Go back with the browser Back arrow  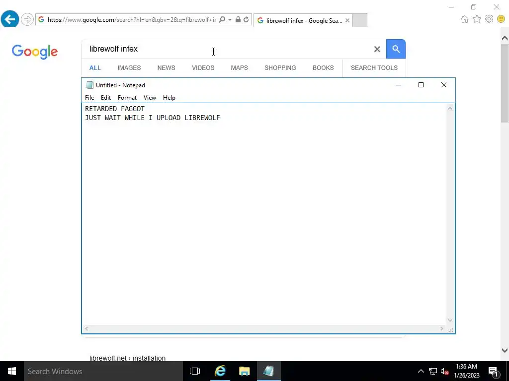10,19
